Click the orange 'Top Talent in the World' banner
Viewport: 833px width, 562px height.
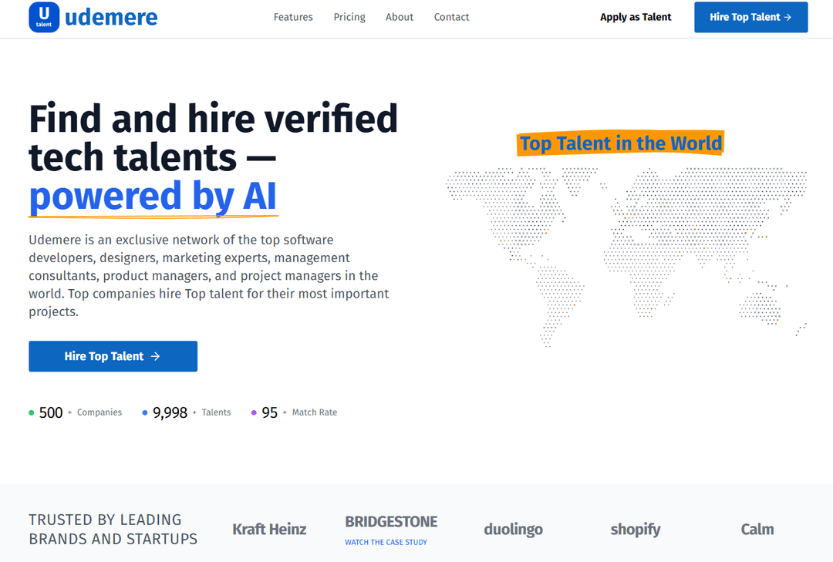tap(621, 143)
